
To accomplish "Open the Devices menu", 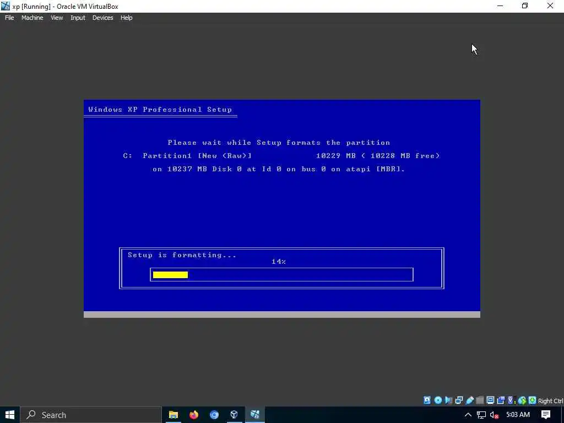I will pos(102,18).
